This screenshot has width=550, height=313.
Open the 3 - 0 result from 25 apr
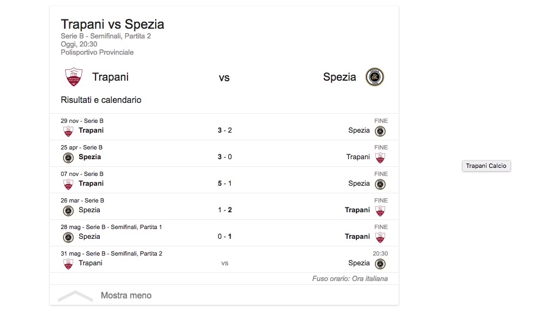coord(225,157)
